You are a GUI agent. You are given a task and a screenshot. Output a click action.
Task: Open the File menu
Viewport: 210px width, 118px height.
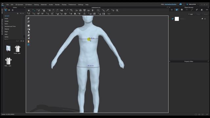8,5
